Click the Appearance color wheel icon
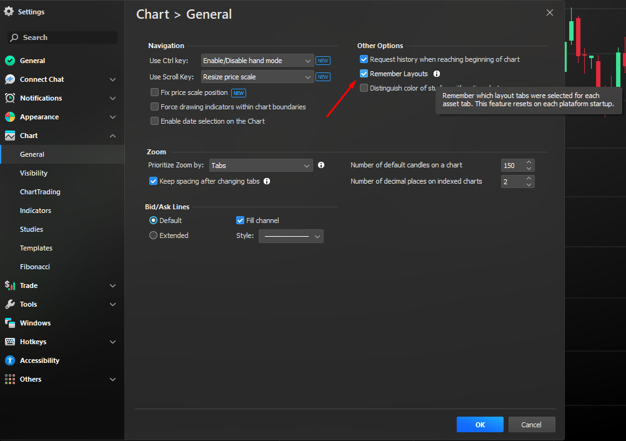This screenshot has height=441, width=626. 10,117
